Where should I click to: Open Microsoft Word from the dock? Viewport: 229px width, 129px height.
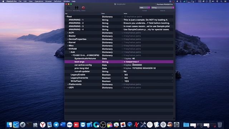(x=63, y=125)
